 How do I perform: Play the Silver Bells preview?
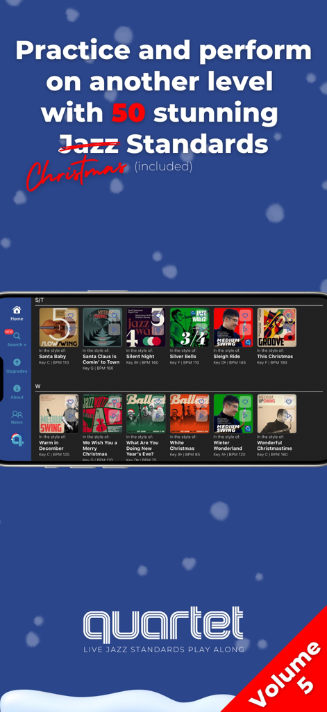click(201, 329)
